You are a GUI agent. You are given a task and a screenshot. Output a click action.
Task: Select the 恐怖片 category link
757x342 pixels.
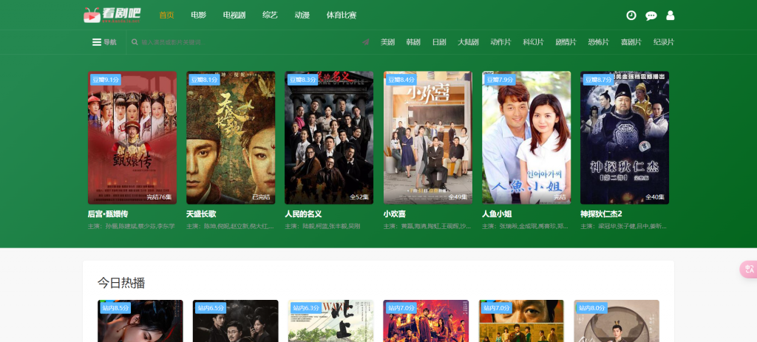(599, 42)
